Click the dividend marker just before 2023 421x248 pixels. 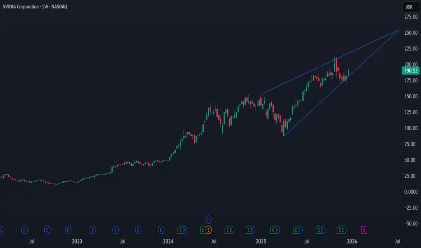tap(68, 230)
